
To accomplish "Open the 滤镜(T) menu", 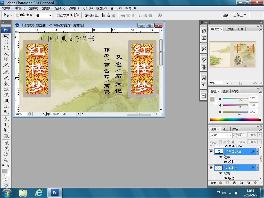I will coord(74,8).
